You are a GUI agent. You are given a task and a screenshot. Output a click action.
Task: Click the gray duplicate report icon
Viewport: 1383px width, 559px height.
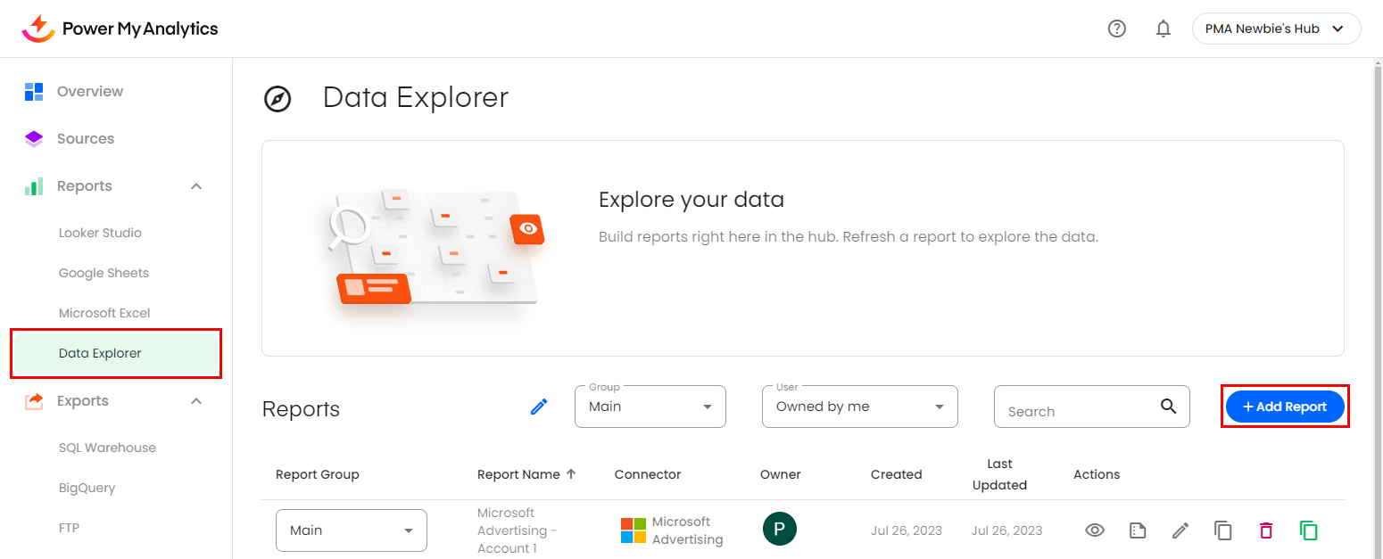click(1222, 530)
